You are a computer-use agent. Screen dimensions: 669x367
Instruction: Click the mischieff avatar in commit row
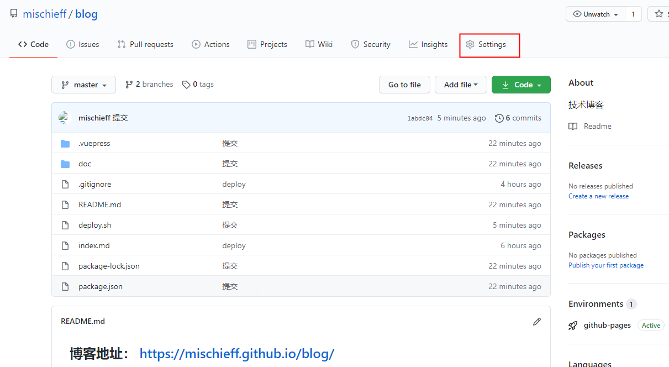click(65, 118)
